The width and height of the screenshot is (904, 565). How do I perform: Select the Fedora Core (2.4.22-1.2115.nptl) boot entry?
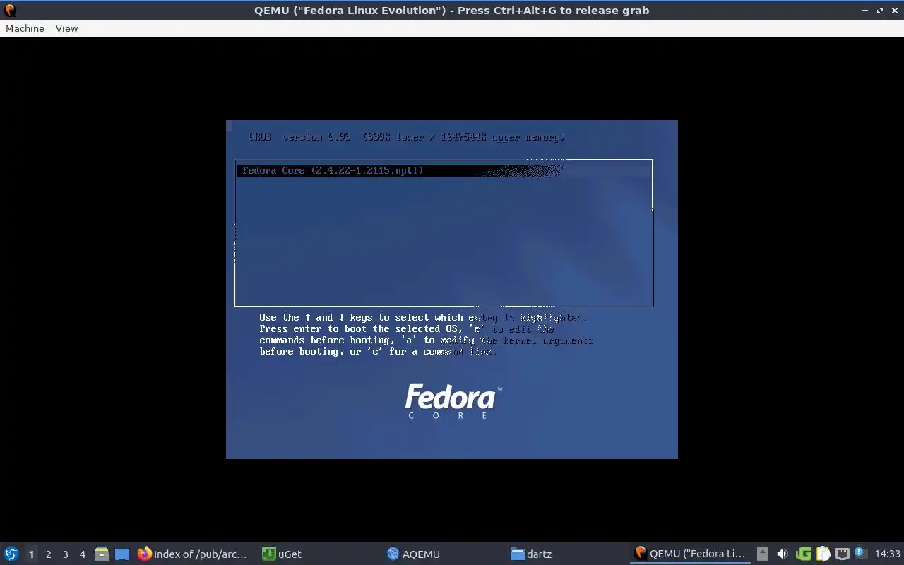444,170
